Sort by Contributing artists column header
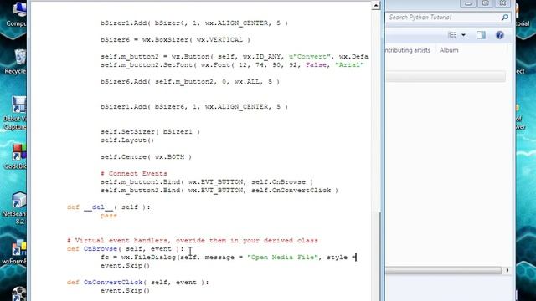This screenshot has height=301, width=536. [408, 50]
